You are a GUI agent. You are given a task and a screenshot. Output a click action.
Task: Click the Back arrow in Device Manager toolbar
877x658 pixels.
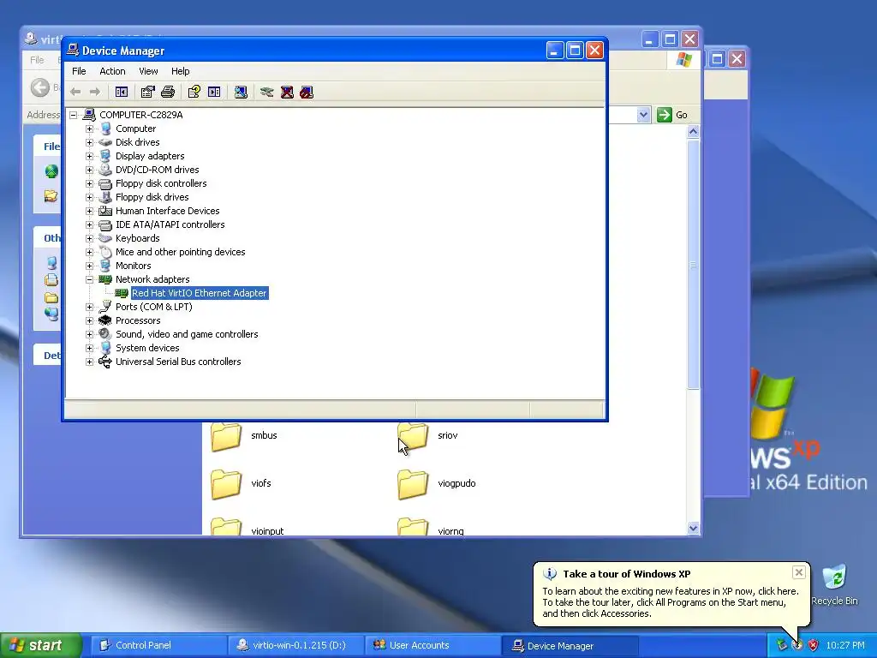click(x=75, y=92)
